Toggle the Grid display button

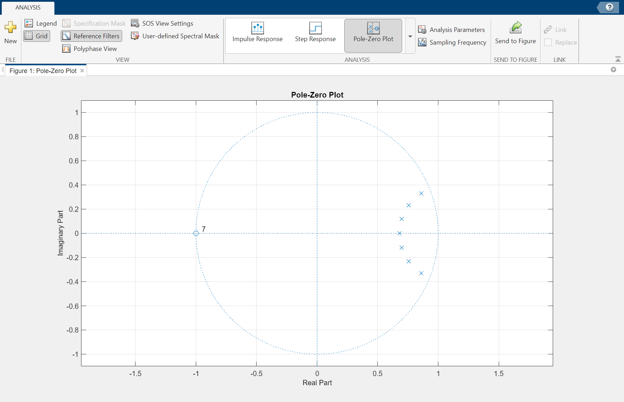pyautogui.click(x=37, y=36)
